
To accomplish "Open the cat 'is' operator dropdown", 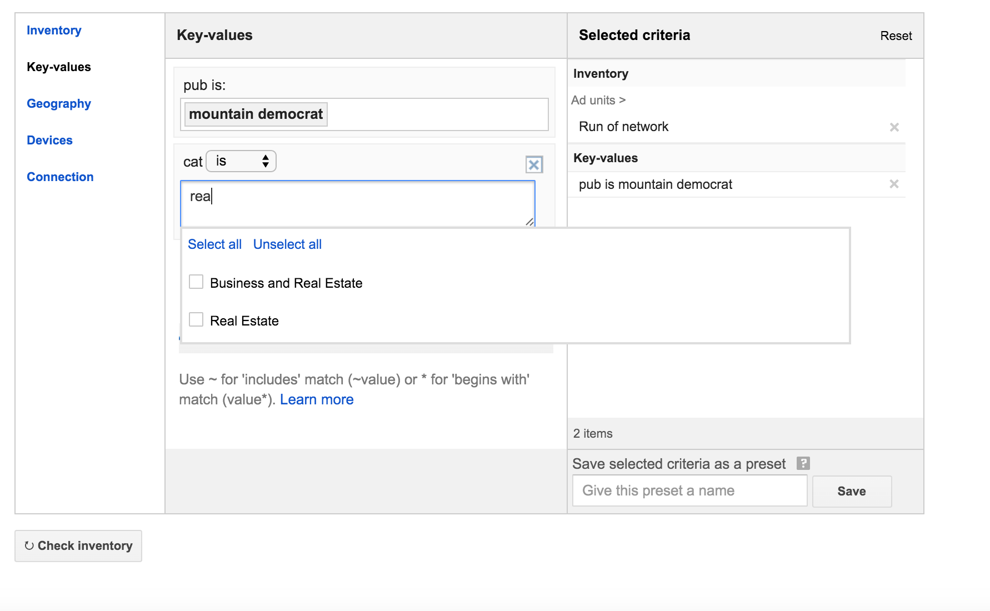I will click(241, 161).
